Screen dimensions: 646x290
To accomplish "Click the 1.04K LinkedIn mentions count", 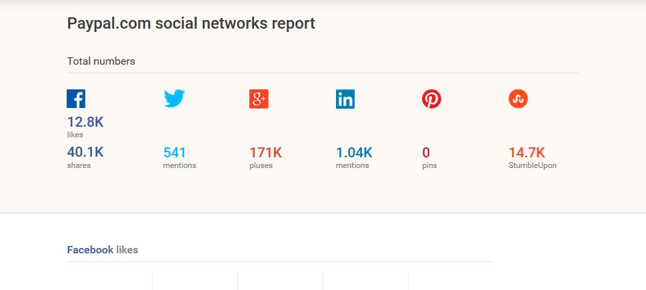I will 354,153.
